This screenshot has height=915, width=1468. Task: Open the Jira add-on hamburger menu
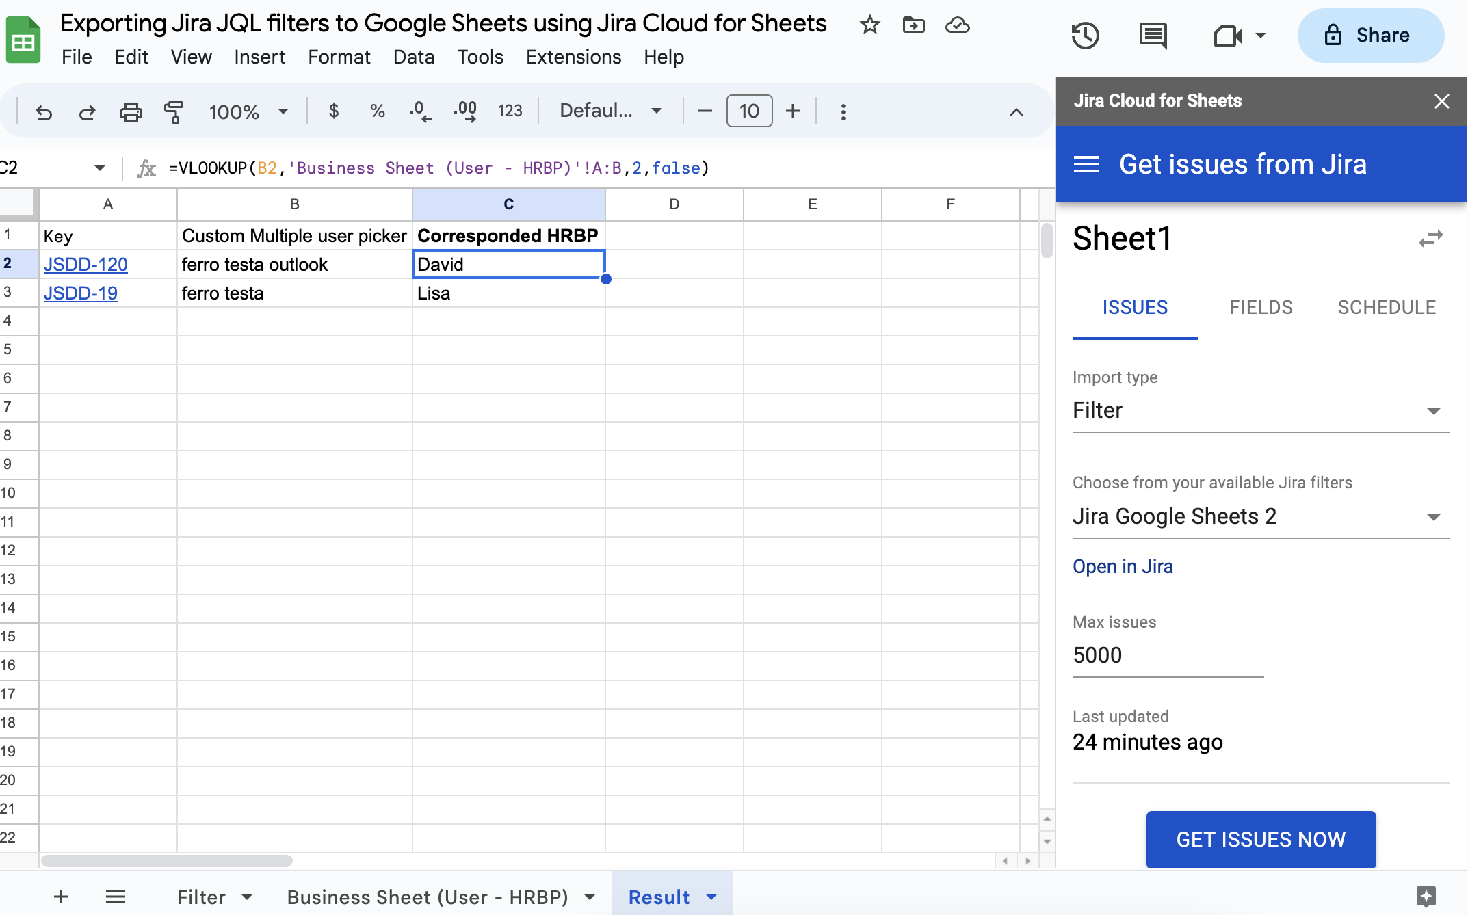coord(1086,164)
